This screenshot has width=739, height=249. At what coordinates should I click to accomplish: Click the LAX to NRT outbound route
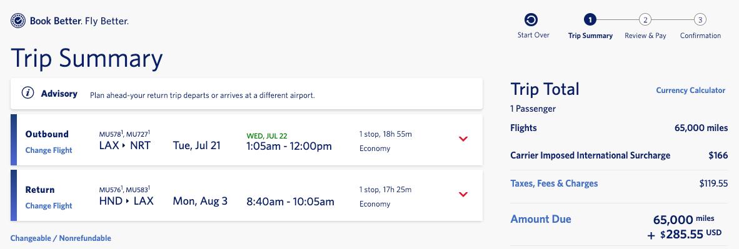point(125,145)
